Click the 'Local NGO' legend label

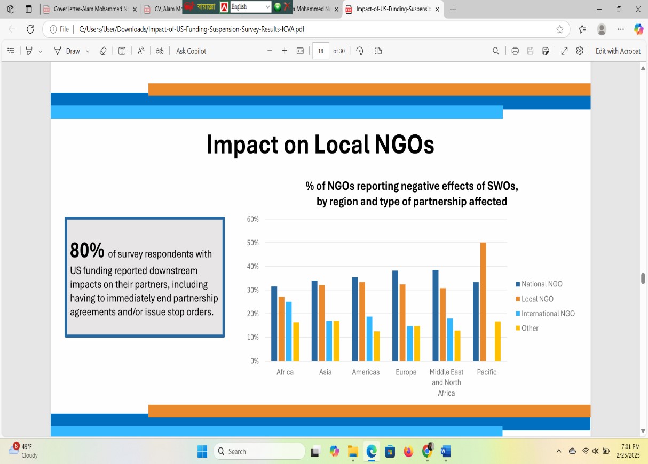coord(538,299)
